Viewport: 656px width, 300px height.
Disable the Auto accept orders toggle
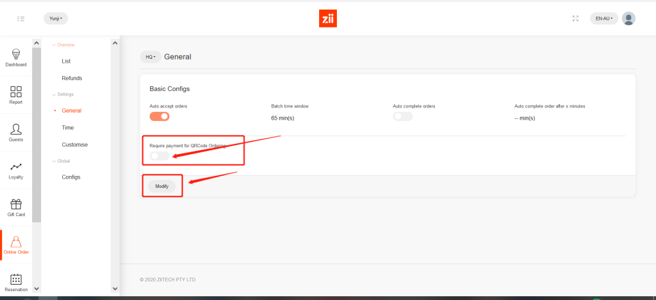tap(160, 116)
